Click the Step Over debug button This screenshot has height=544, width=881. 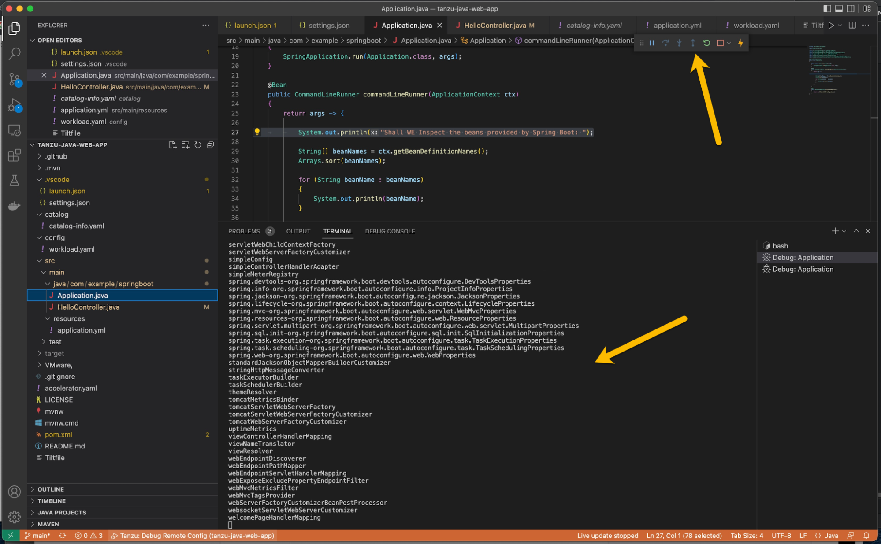[665, 43]
